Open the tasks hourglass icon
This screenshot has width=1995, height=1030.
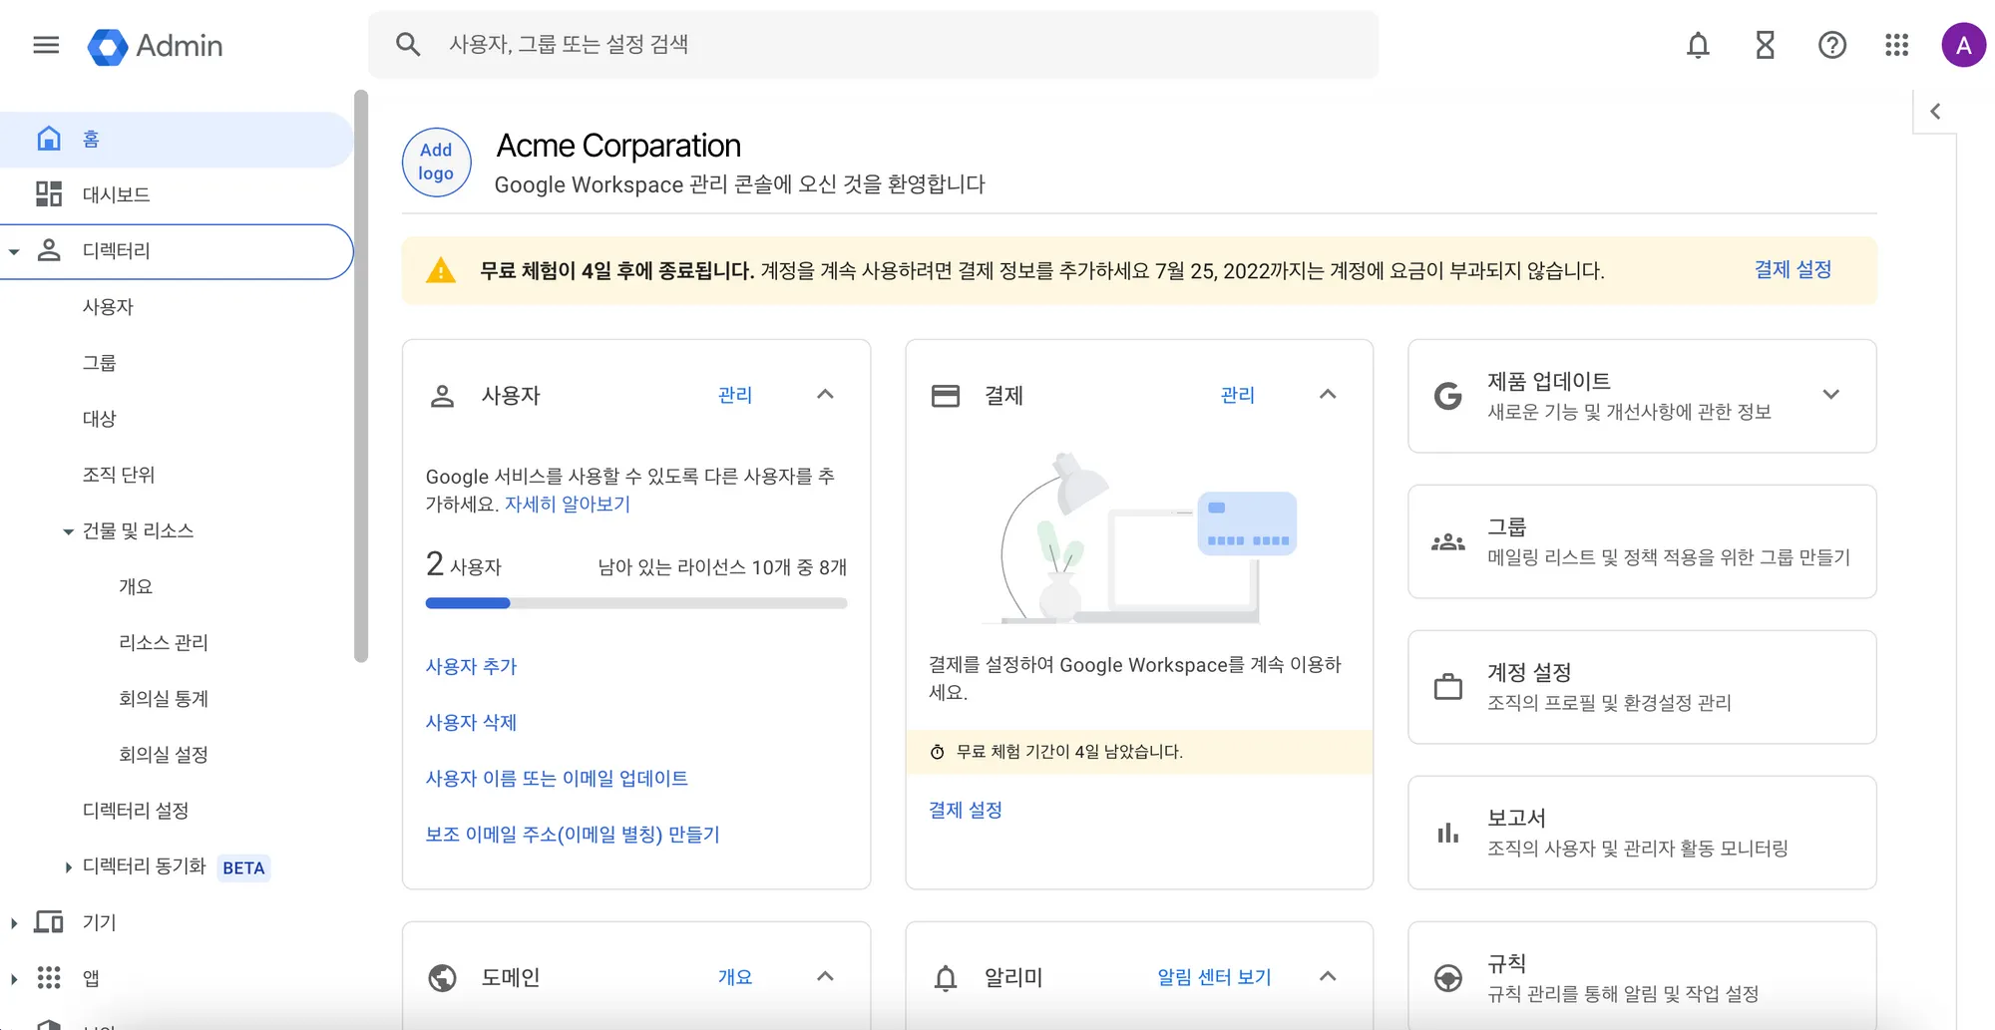[x=1765, y=45]
